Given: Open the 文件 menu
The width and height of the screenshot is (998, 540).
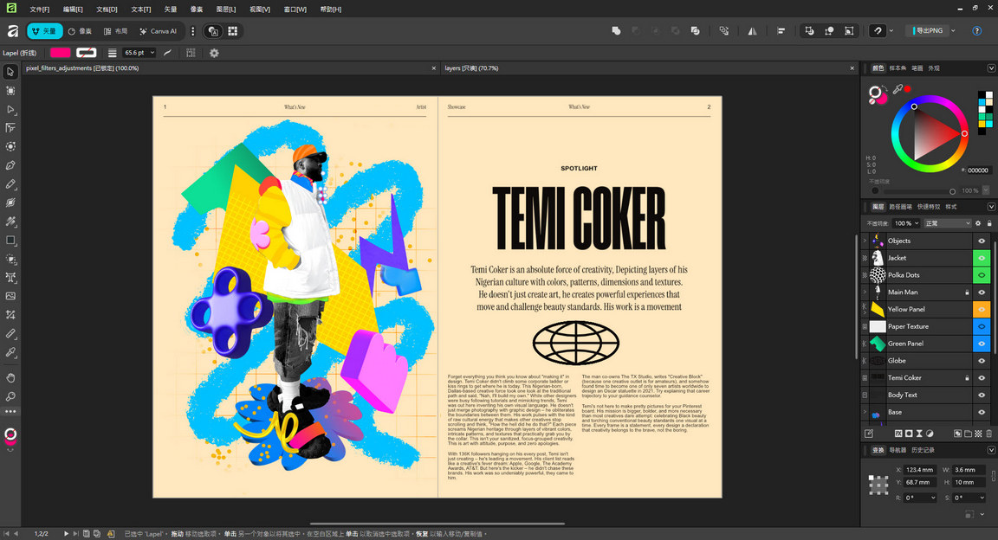Looking at the screenshot, I should 39,9.
